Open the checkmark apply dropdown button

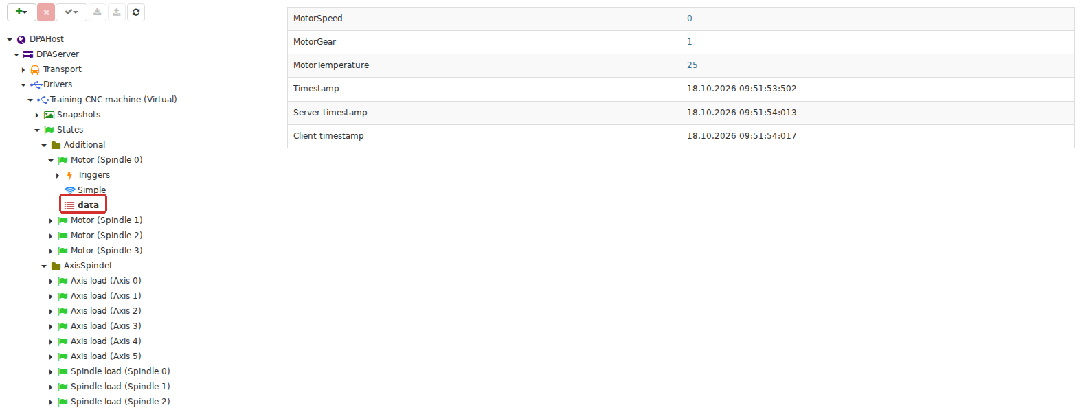[x=71, y=12]
